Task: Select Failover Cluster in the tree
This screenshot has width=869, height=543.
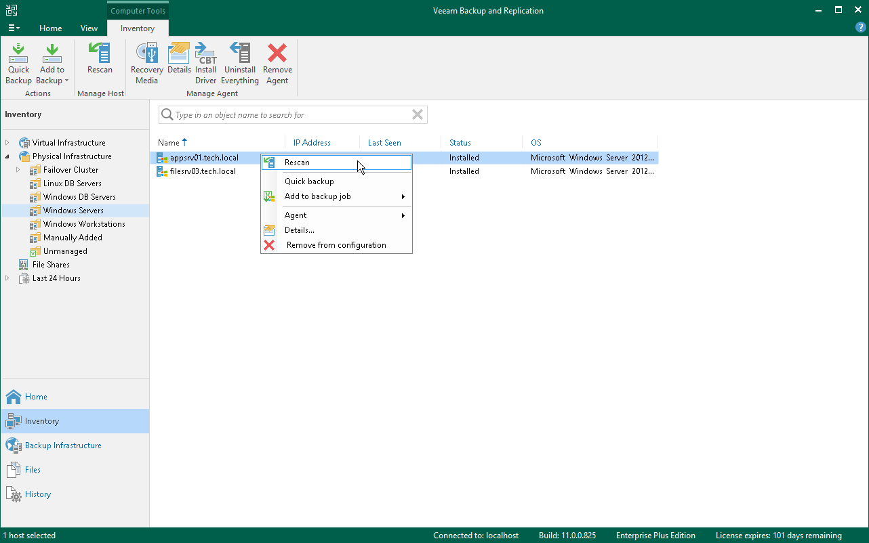Action: 70,170
